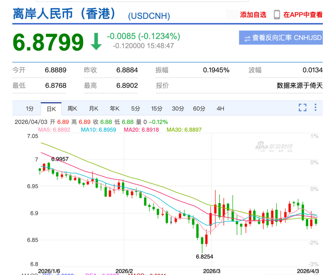This screenshot has height=275, width=329.
Task: Select the 日K daily candlestick tab
Action: (x=51, y=109)
